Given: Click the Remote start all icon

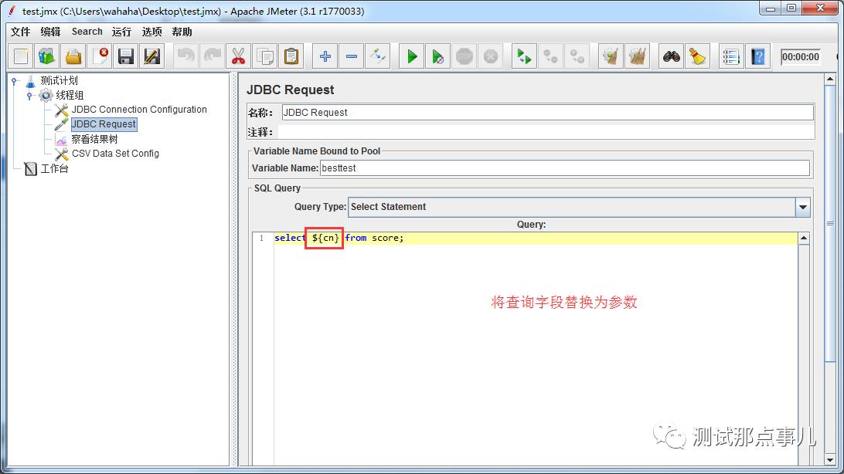Looking at the screenshot, I should pyautogui.click(x=524, y=56).
